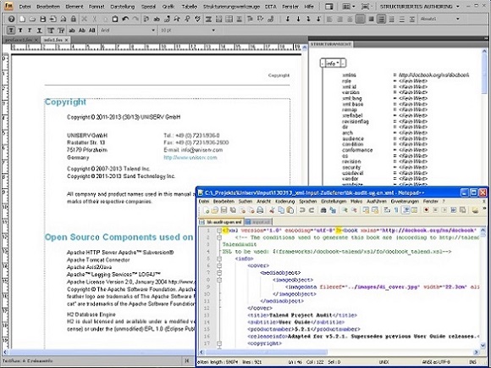
Task: Click Notepad++ new file icon
Action: pos(207,210)
